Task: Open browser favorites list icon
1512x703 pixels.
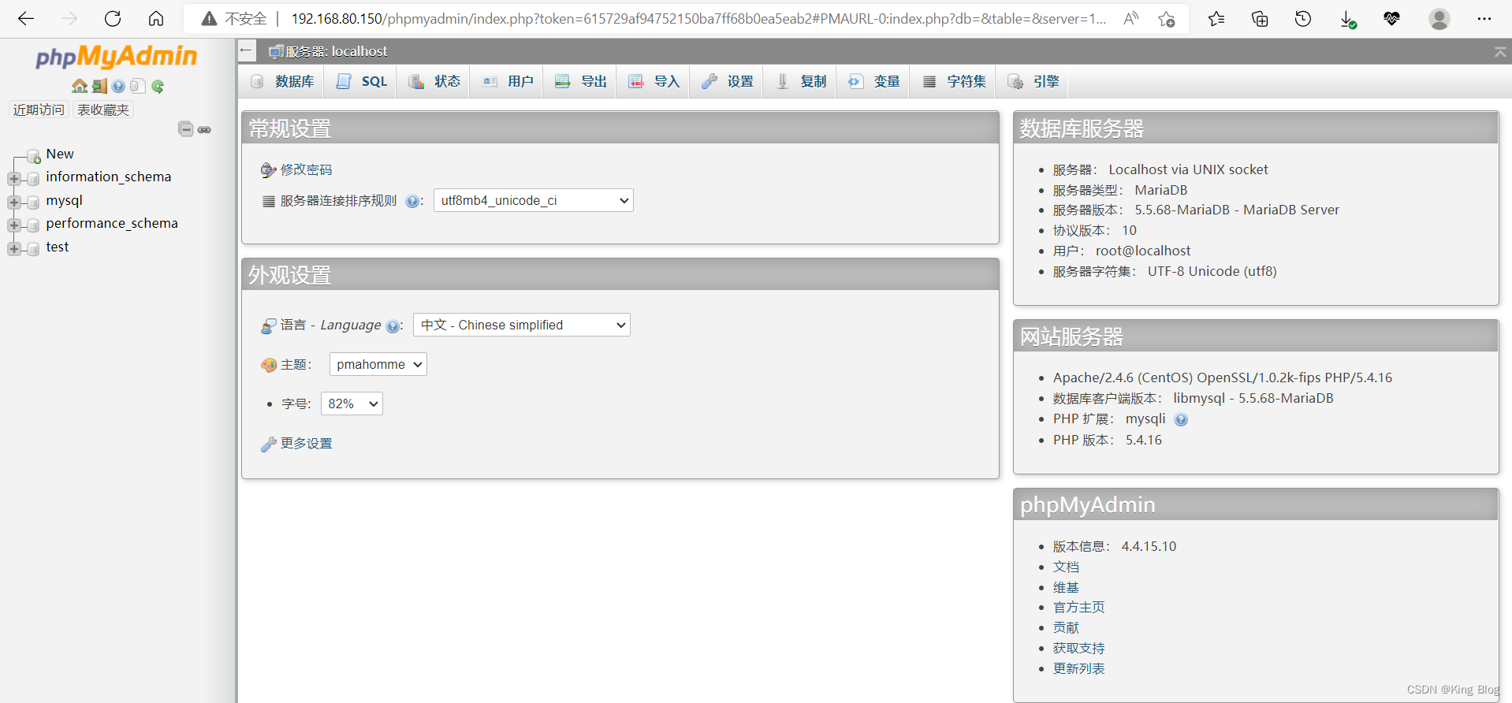Action: point(1216,19)
